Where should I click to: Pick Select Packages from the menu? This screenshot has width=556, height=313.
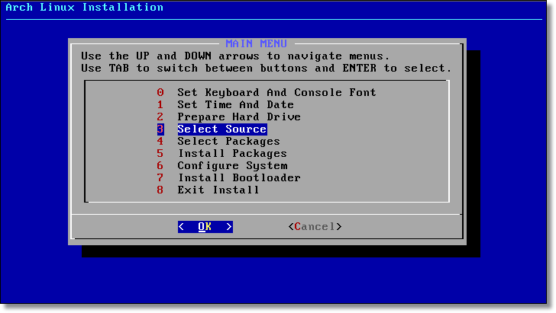pos(228,141)
